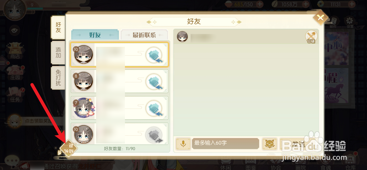Switch to the 最近联系 tab

(x=144, y=35)
